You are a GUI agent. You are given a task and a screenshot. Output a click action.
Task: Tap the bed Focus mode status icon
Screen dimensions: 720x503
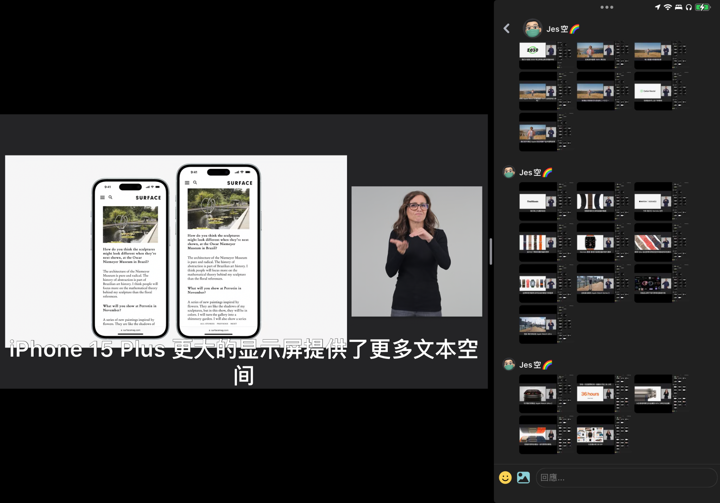(679, 7)
